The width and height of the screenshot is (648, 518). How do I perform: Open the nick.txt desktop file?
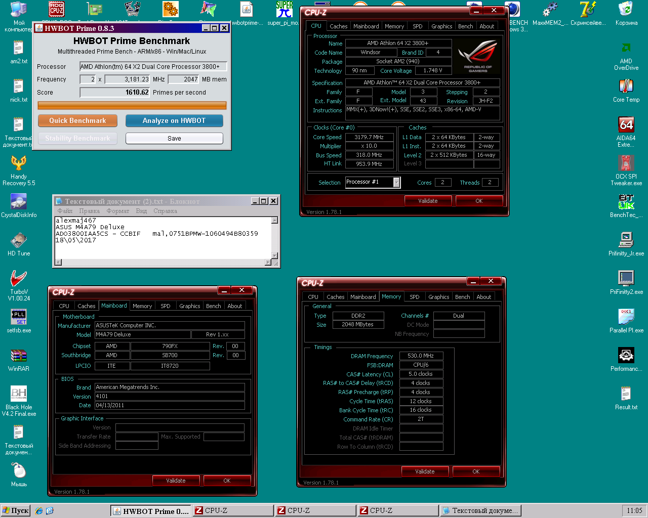[x=19, y=91]
